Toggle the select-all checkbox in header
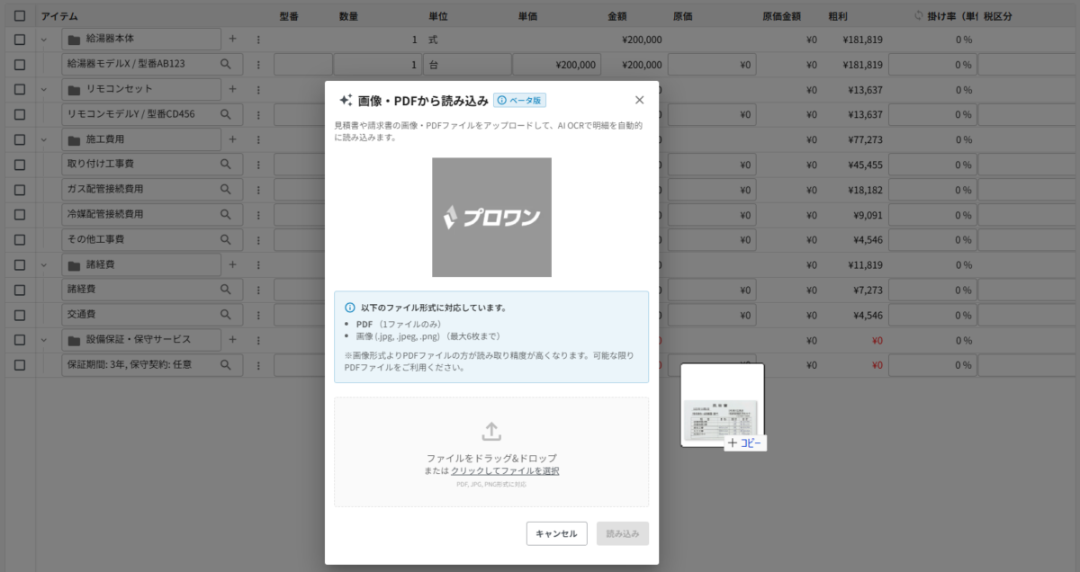Image resolution: width=1080 pixels, height=572 pixels. coord(20,16)
